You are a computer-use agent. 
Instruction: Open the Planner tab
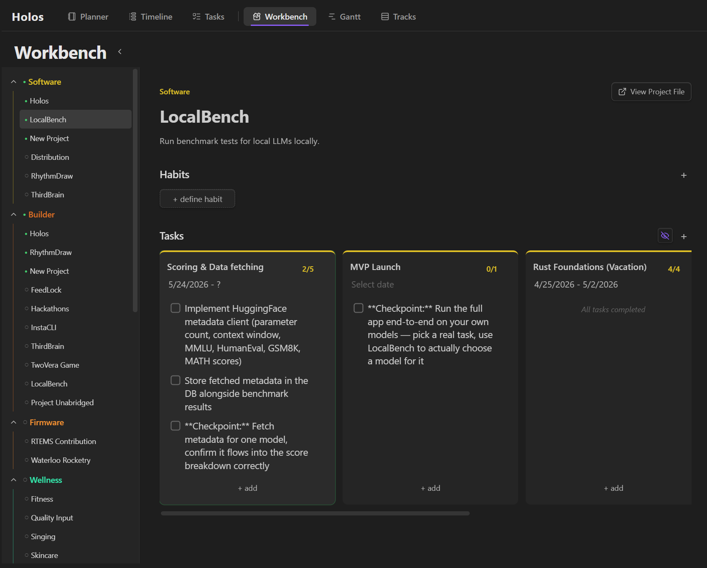[x=88, y=17]
